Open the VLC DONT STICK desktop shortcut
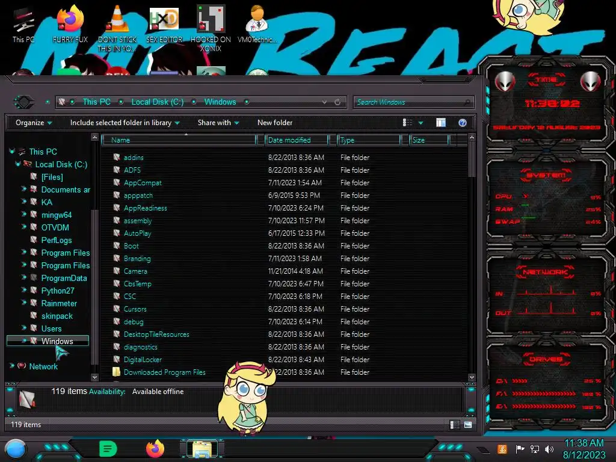616x462 pixels. [117, 28]
